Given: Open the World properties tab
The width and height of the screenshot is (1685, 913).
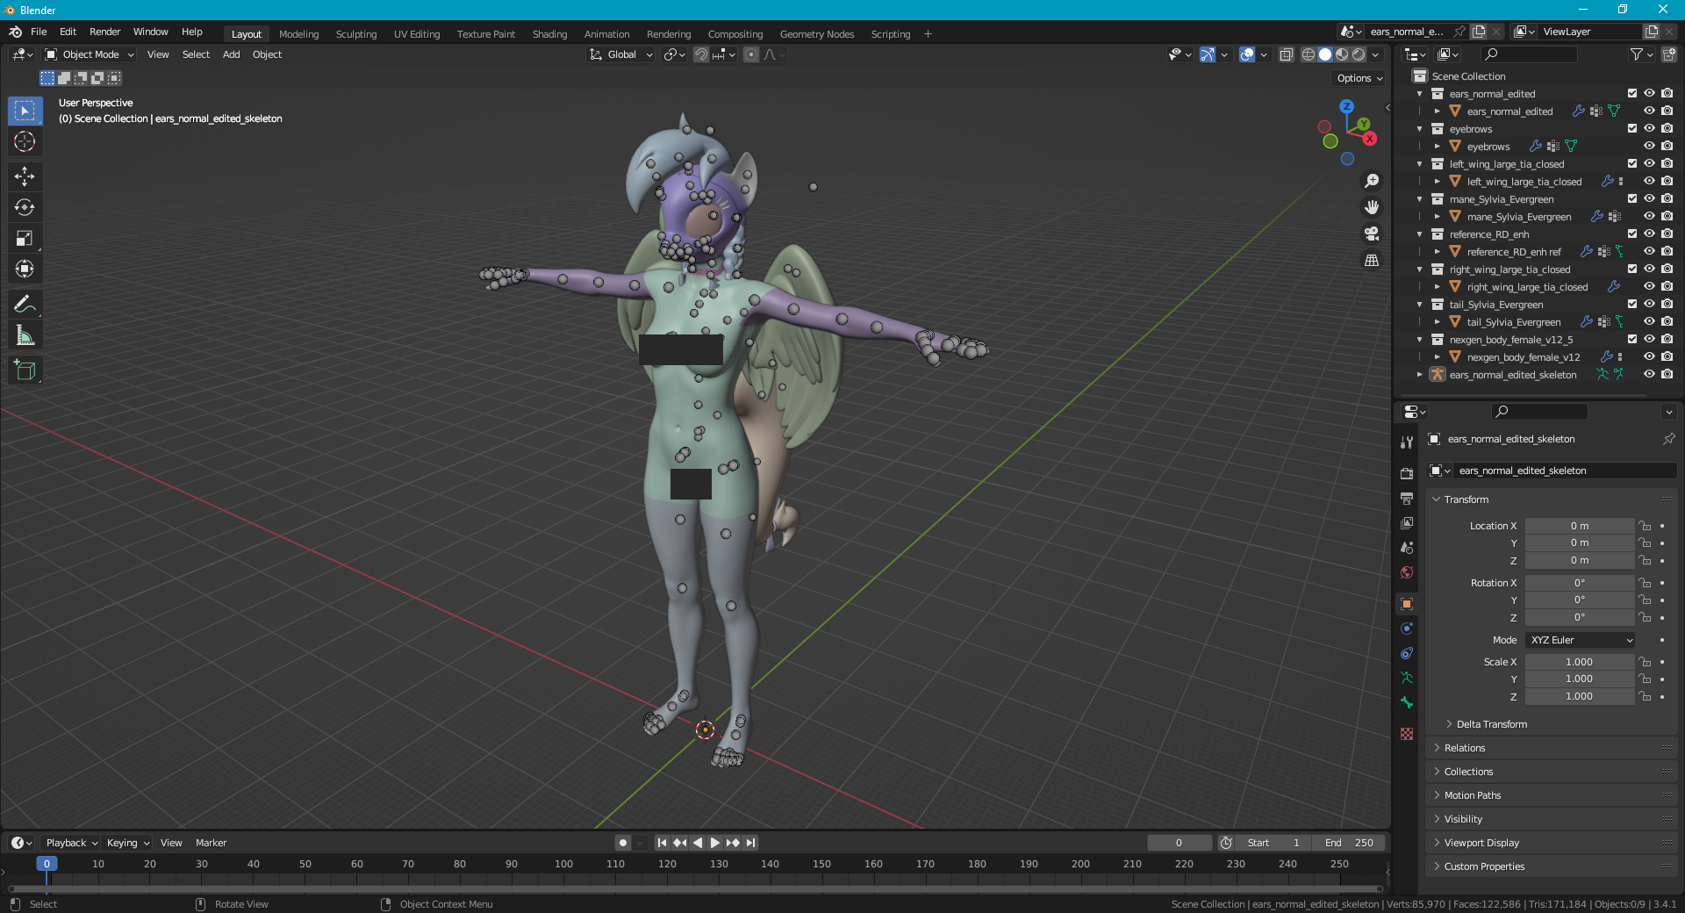Looking at the screenshot, I should 1407,572.
